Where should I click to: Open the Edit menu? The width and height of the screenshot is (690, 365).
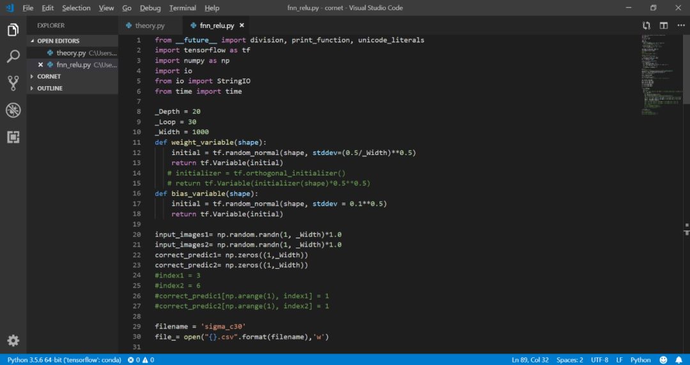(47, 8)
